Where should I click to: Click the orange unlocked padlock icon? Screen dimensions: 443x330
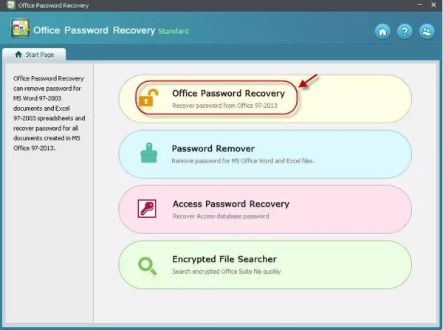click(148, 97)
